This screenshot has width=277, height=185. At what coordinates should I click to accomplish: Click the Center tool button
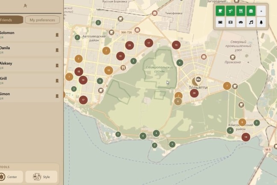tap(11, 177)
